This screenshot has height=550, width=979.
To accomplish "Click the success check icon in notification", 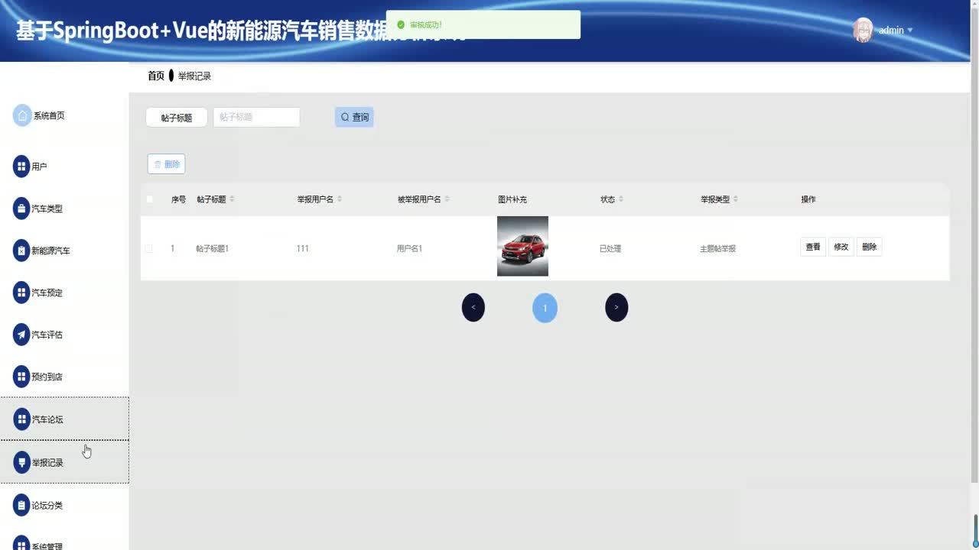I will click(x=401, y=24).
